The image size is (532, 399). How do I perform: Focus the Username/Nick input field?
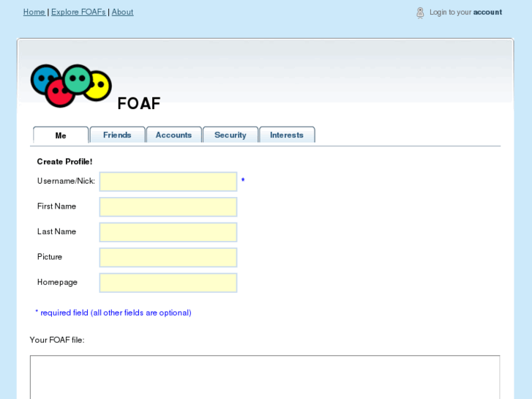(168, 182)
